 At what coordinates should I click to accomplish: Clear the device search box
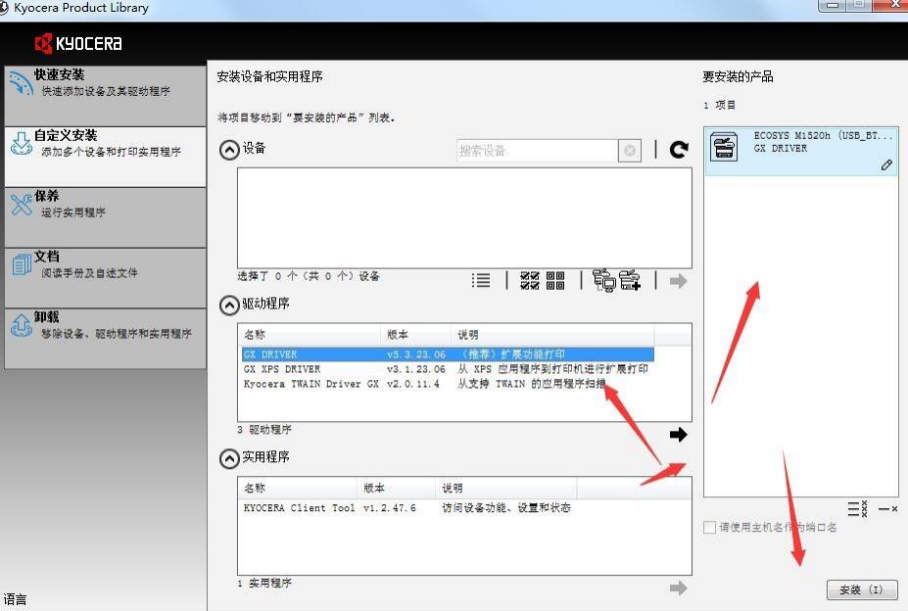pyautogui.click(x=629, y=149)
